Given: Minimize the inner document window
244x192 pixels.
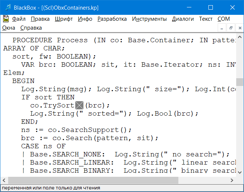Looking at the screenshot, I should (x=222, y=28).
